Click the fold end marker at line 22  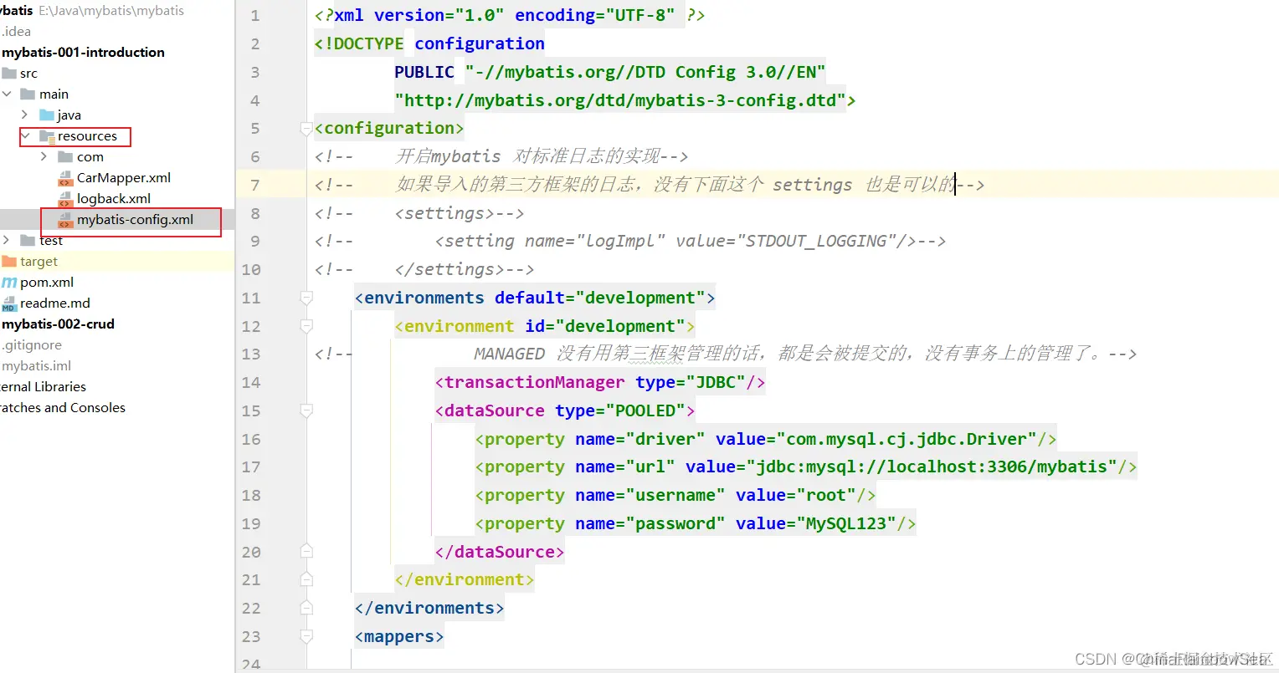[x=306, y=609]
